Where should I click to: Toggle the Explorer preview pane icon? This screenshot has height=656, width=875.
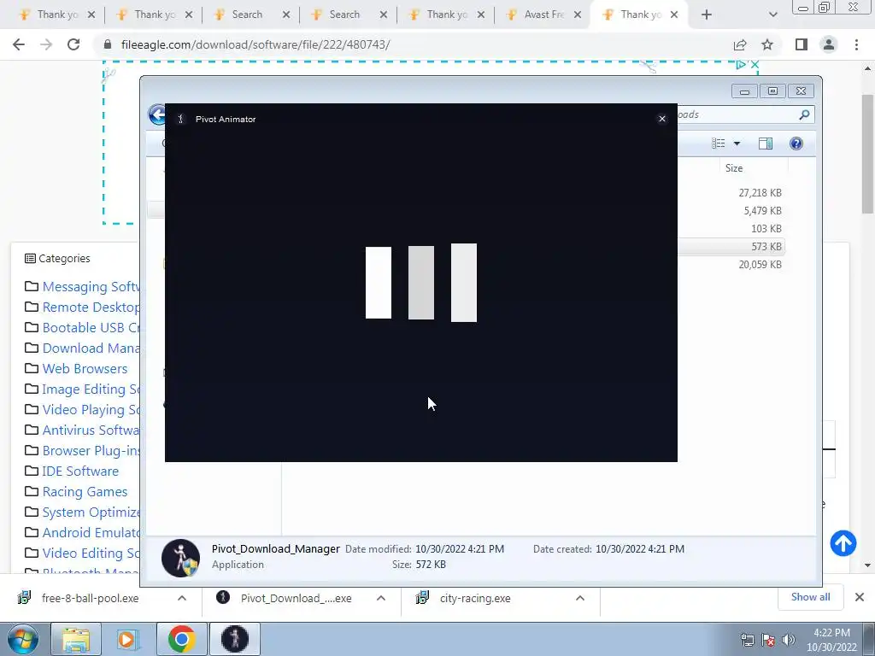[766, 143]
